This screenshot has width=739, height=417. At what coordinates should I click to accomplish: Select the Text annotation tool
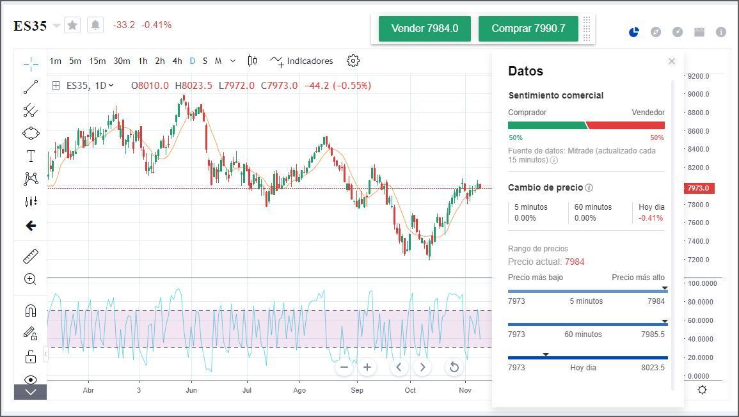(x=30, y=155)
